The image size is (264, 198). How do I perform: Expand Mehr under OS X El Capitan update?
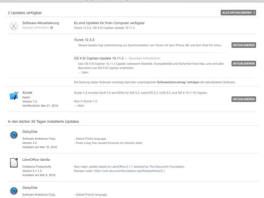coord(85,73)
